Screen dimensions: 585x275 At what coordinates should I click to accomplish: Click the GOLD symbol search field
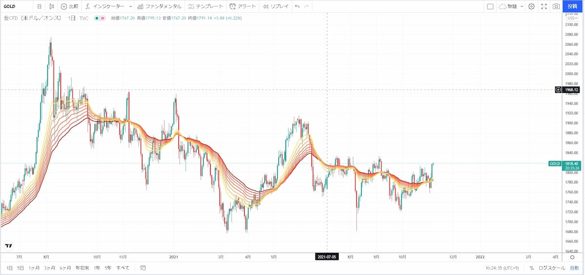coord(17,6)
